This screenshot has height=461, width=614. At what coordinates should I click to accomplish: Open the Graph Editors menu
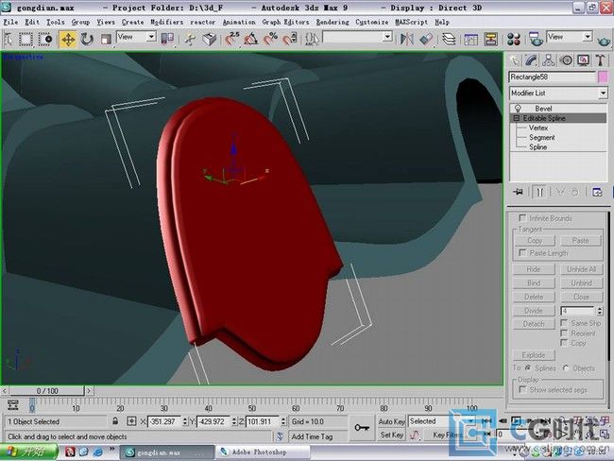[285, 23]
